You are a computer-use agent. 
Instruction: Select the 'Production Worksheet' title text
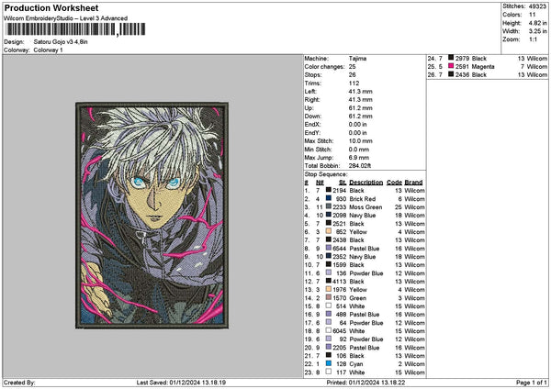point(51,7)
